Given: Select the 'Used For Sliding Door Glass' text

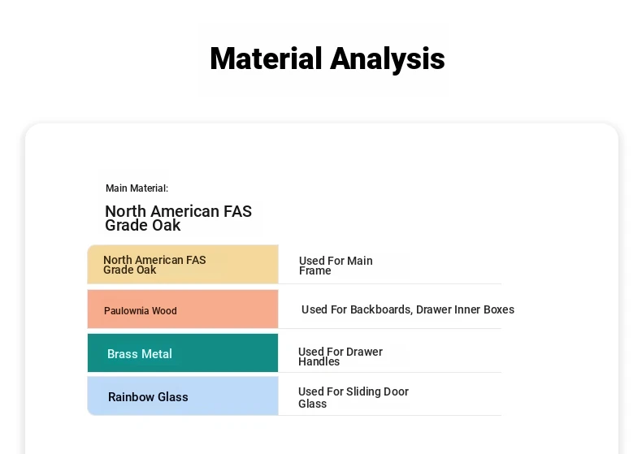Looking at the screenshot, I should point(353,397).
